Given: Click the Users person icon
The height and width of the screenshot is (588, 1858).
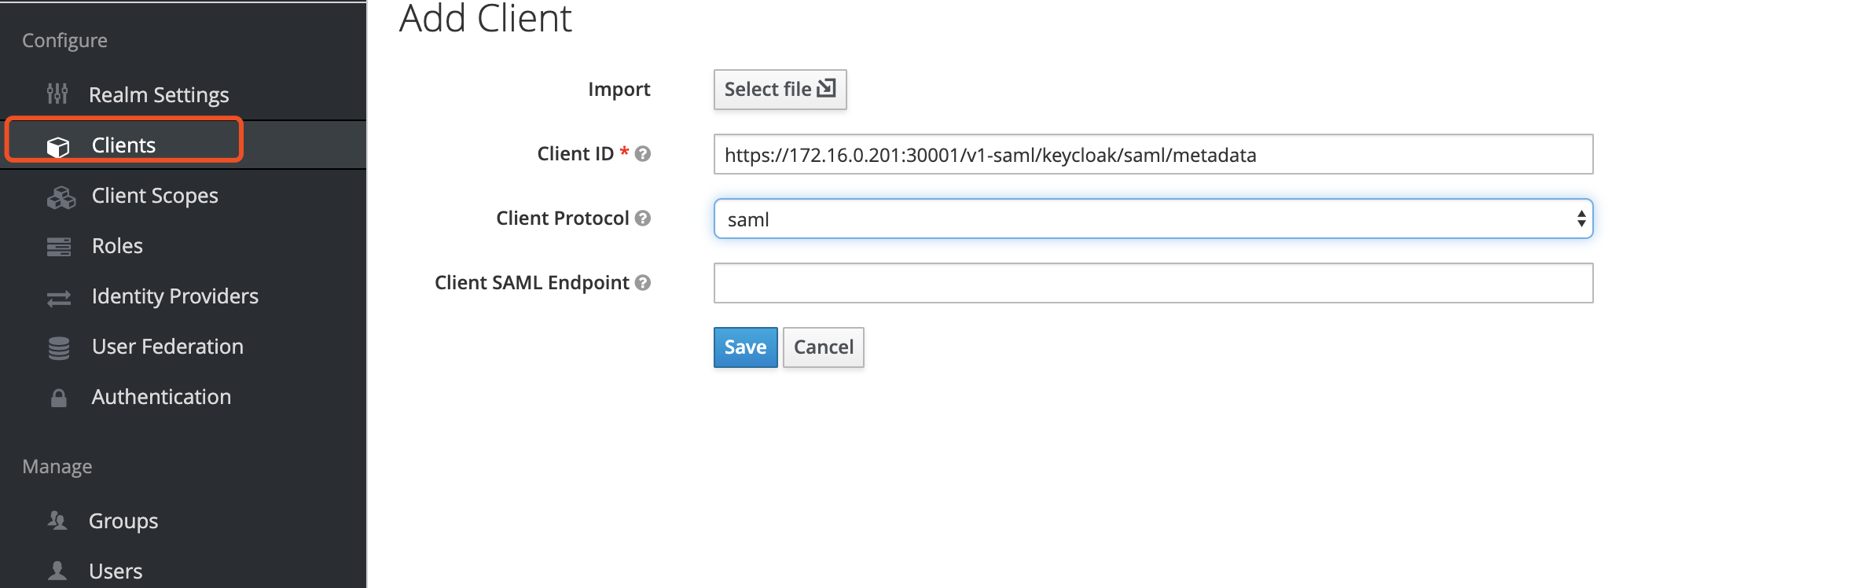Looking at the screenshot, I should click(x=57, y=570).
